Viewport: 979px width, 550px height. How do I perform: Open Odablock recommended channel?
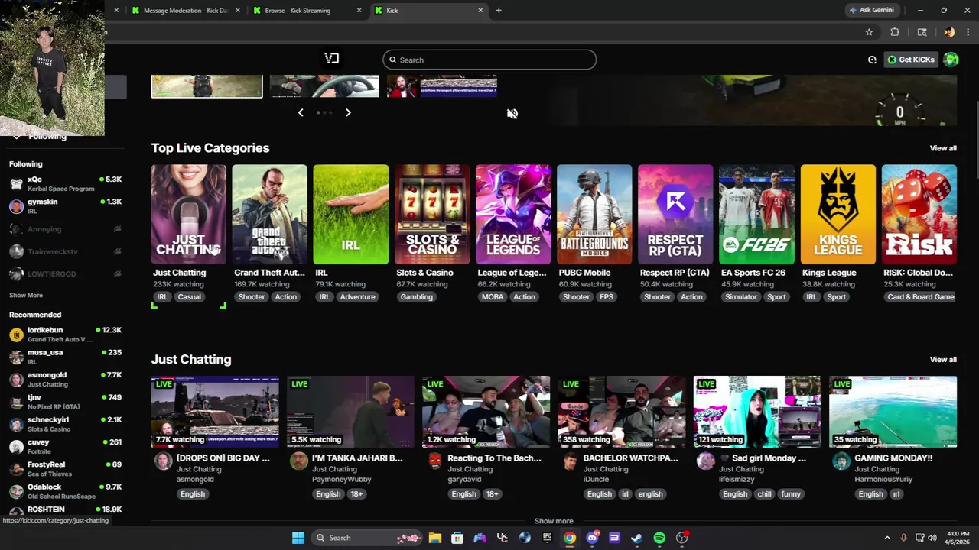[65, 491]
